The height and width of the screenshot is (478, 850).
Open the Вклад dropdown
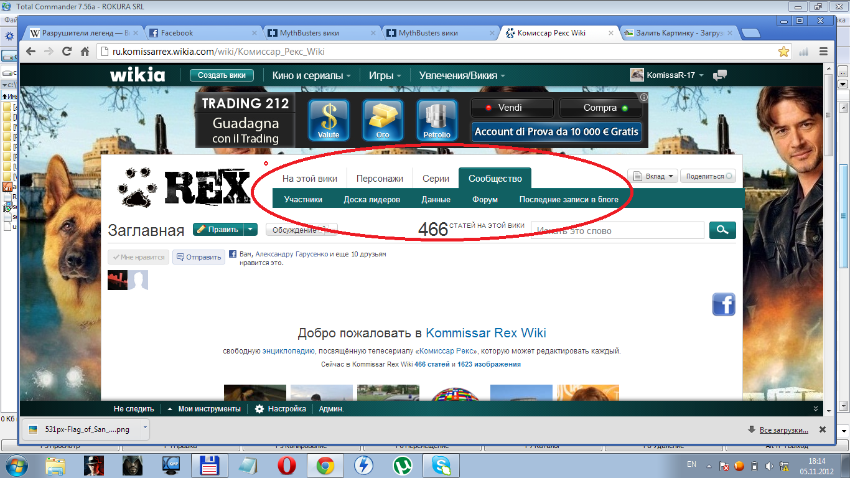point(652,176)
